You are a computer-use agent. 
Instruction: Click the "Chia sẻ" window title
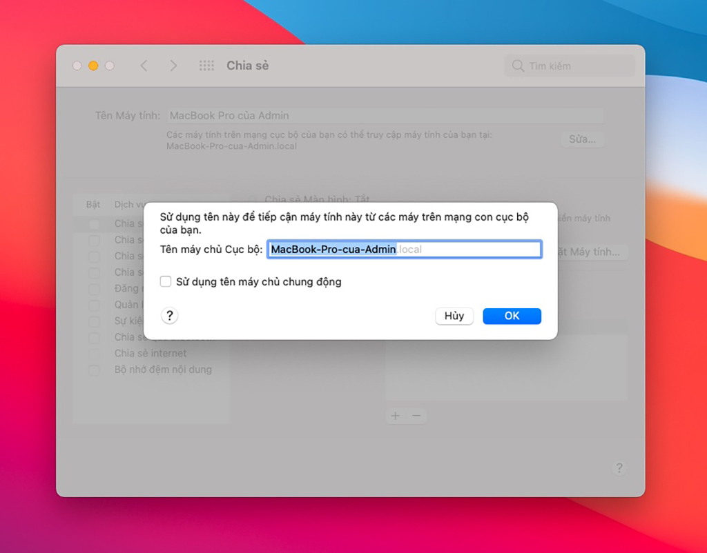[x=248, y=66]
